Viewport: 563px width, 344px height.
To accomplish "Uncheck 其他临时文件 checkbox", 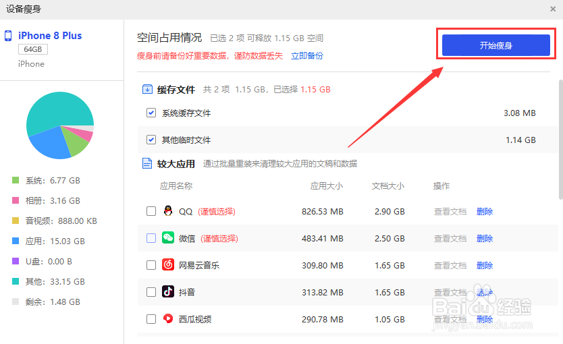I will (x=151, y=140).
